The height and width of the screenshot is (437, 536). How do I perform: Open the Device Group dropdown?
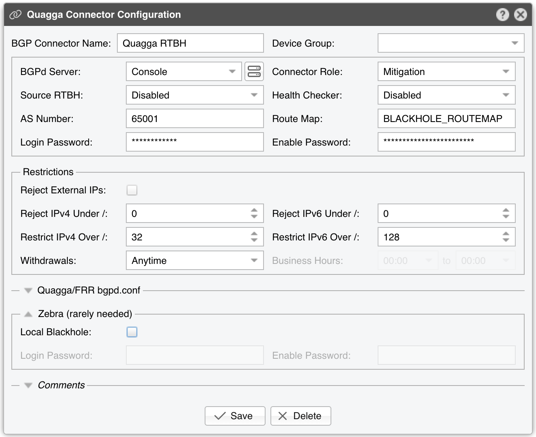point(451,43)
